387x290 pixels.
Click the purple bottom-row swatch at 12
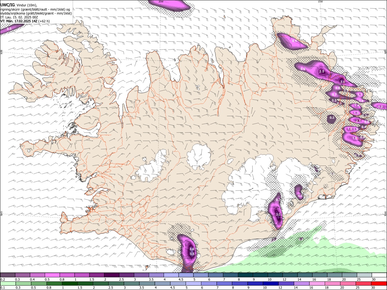tap(286, 284)
